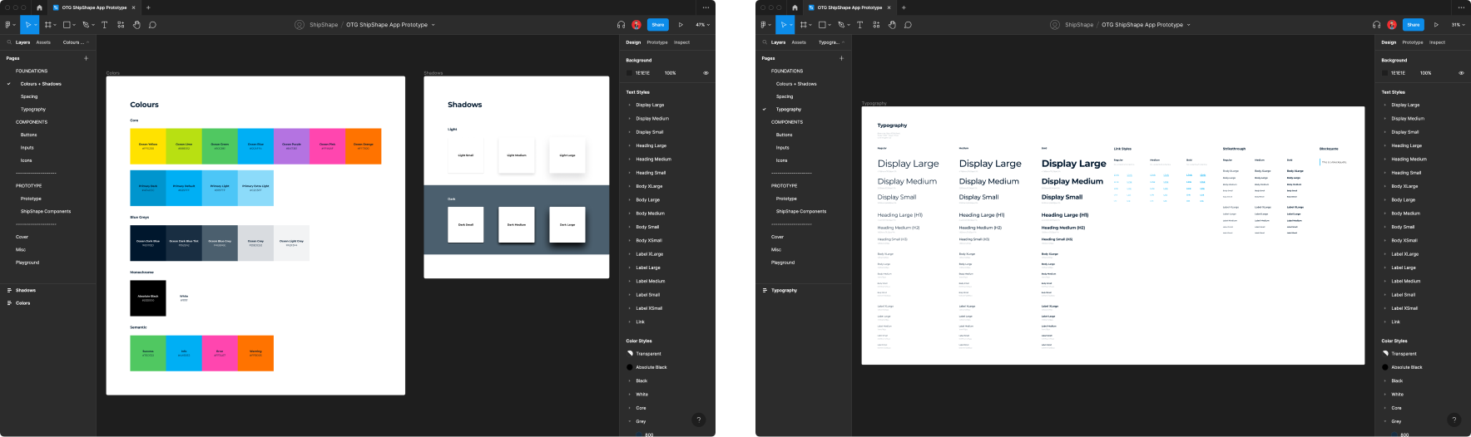Expand Black color style group, right window

[x=1384, y=381]
